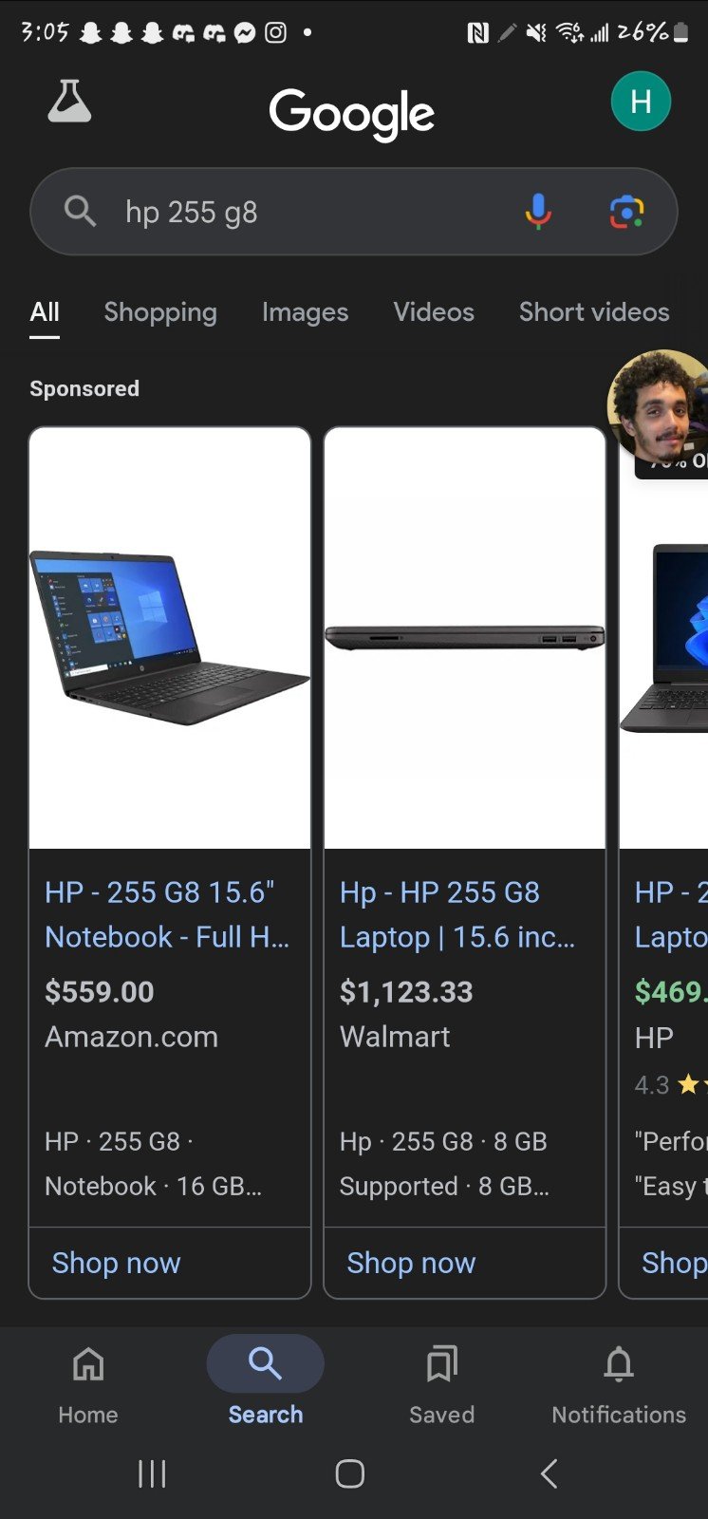Open Saved bookmarks in bottom navigation
Viewport: 708px width, 1519px height.
pyautogui.click(x=441, y=1385)
